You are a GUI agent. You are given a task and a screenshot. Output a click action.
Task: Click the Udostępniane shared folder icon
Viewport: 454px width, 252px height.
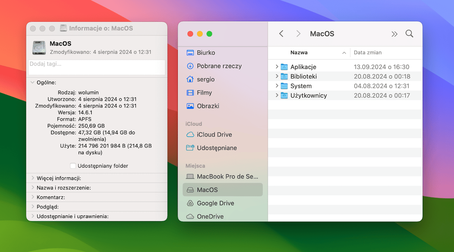pos(190,148)
